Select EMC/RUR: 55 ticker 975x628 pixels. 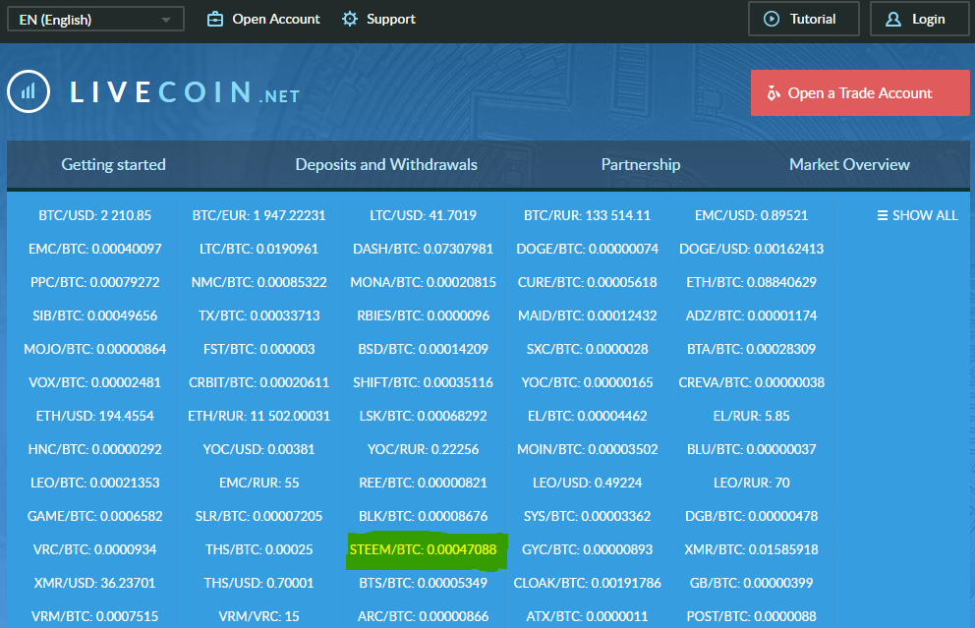259,484
